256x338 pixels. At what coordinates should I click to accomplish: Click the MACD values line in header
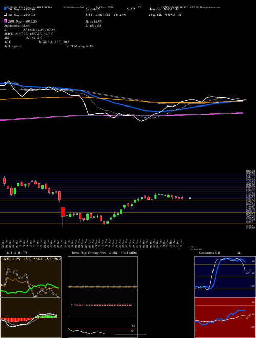(29, 34)
